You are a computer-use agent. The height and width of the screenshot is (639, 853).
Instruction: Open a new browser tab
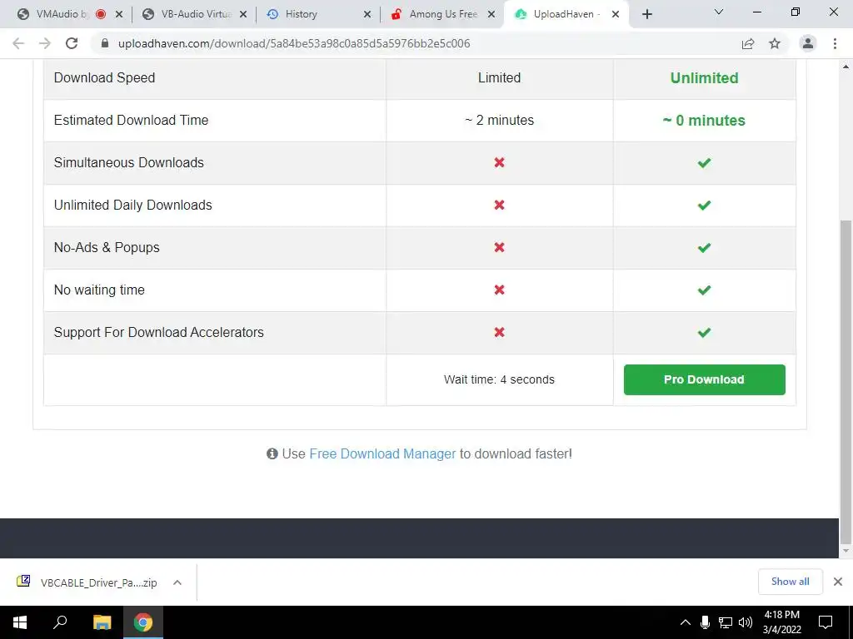[646, 14]
